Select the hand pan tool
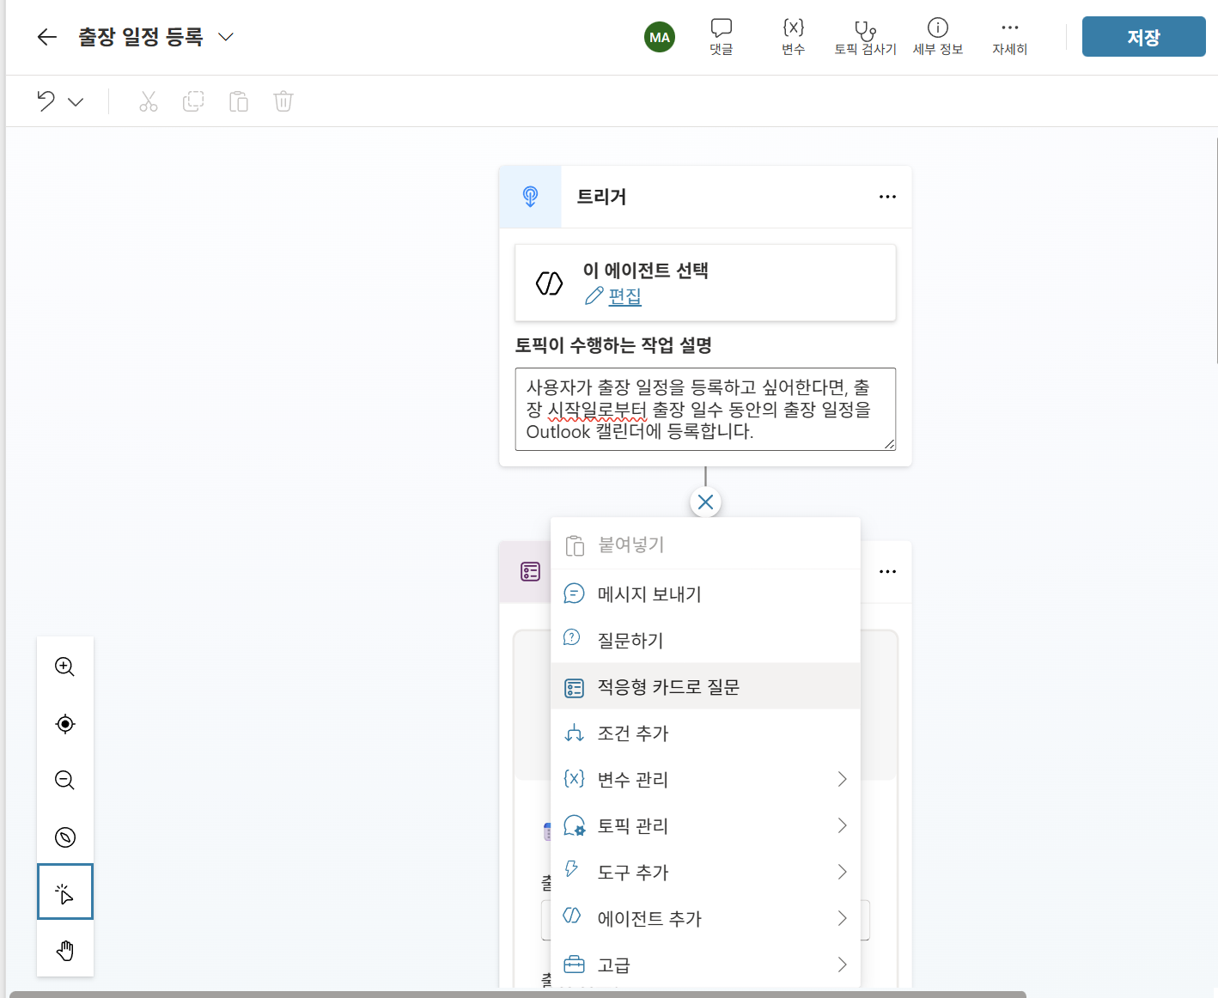The width and height of the screenshot is (1218, 998). (65, 950)
